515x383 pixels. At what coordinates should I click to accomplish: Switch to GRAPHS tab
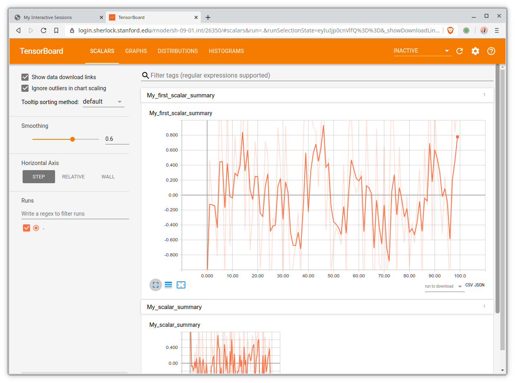click(x=136, y=51)
